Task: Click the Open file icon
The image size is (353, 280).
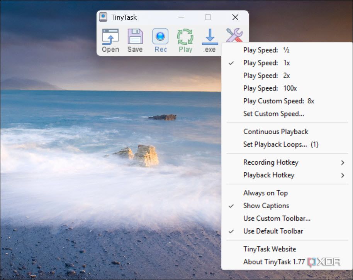Action: (110, 40)
